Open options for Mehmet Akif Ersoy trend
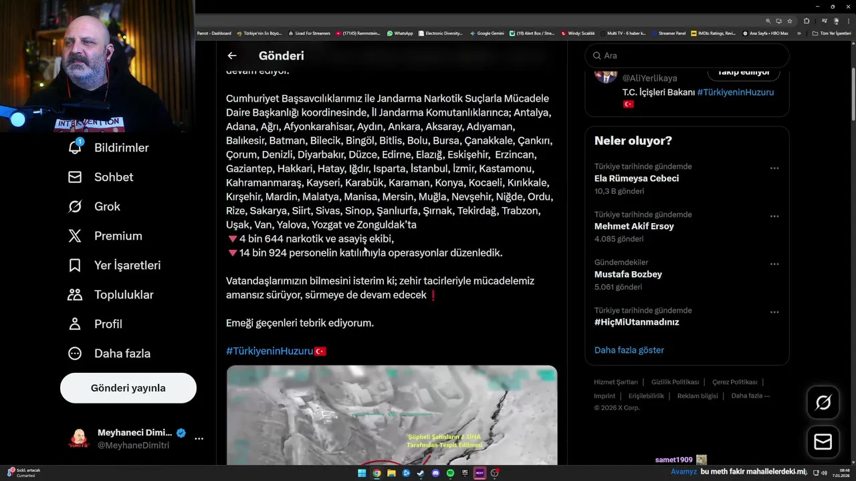This screenshot has height=481, width=856. 774,216
